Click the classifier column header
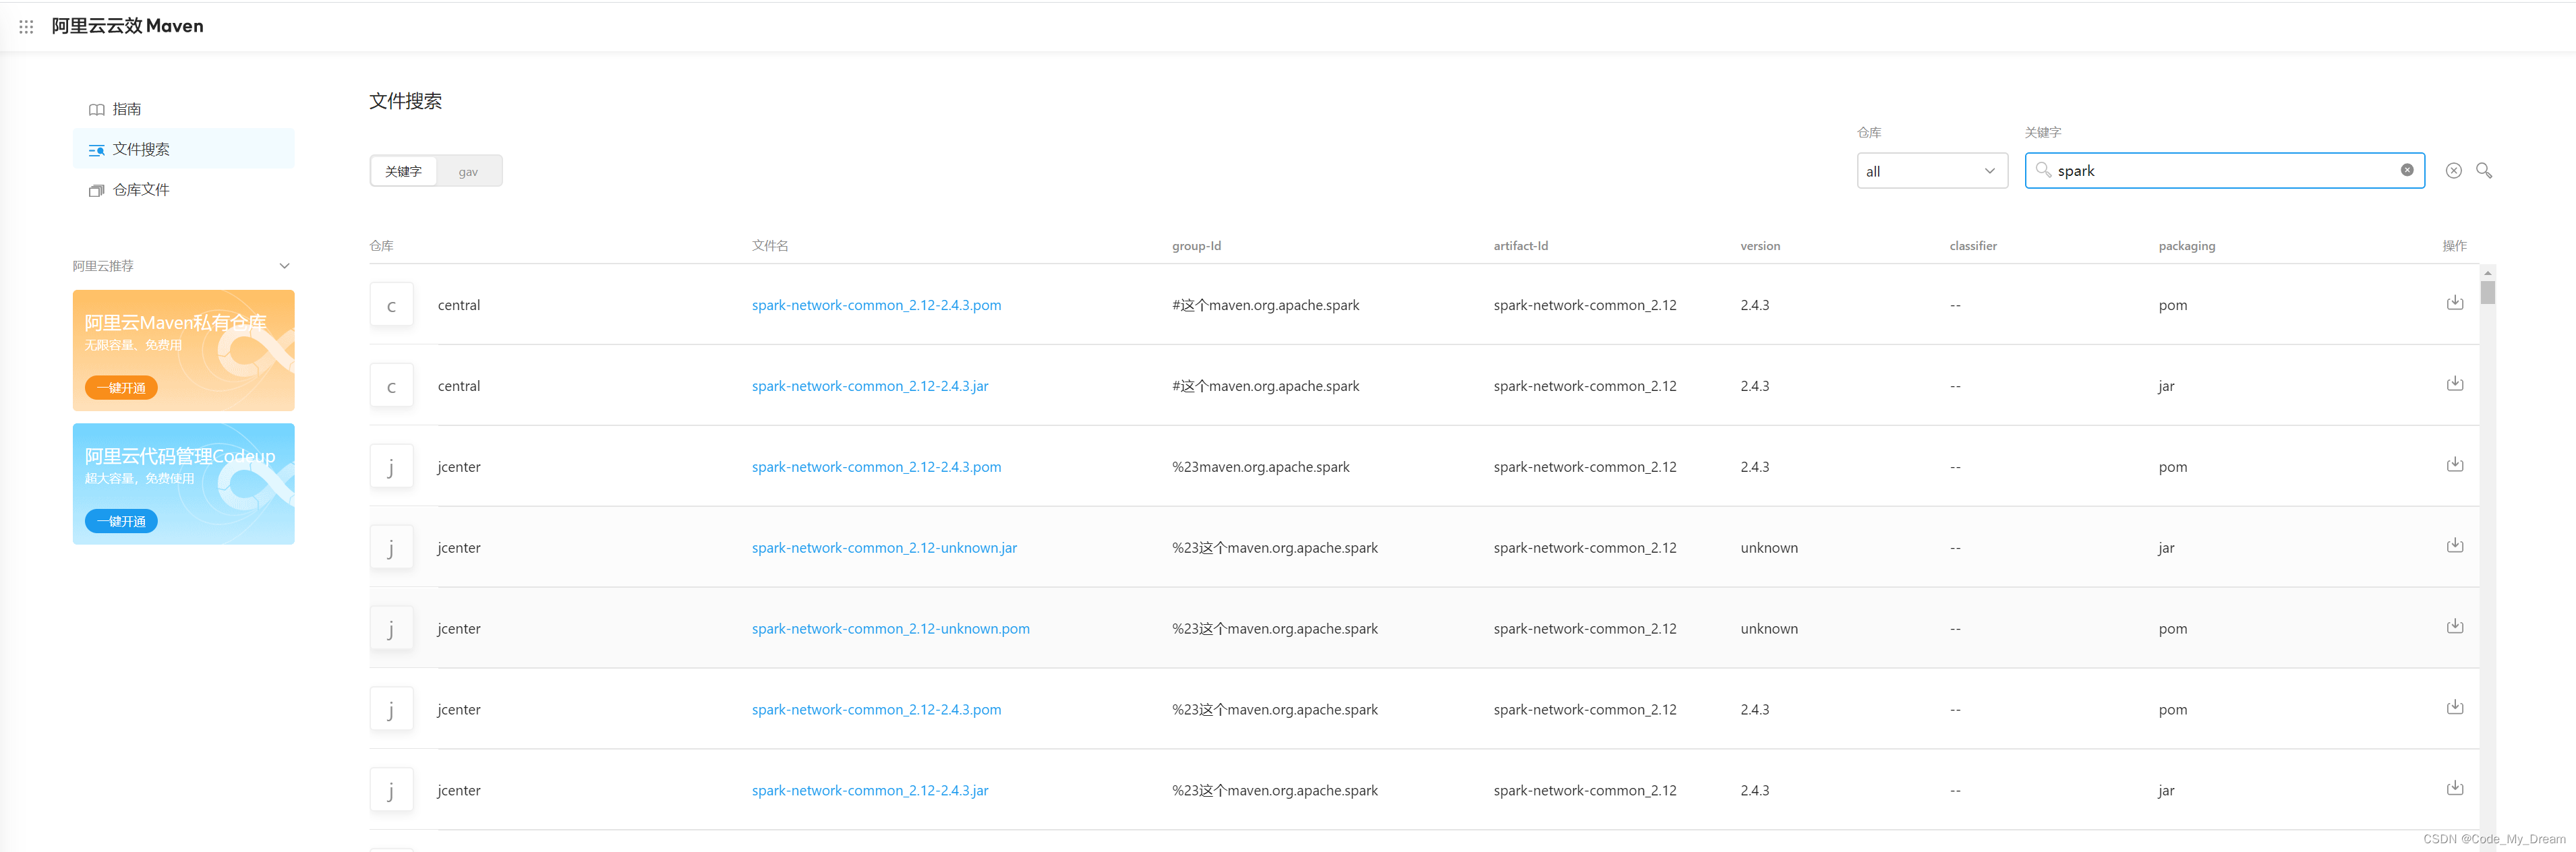This screenshot has width=2576, height=852. [x=1972, y=246]
